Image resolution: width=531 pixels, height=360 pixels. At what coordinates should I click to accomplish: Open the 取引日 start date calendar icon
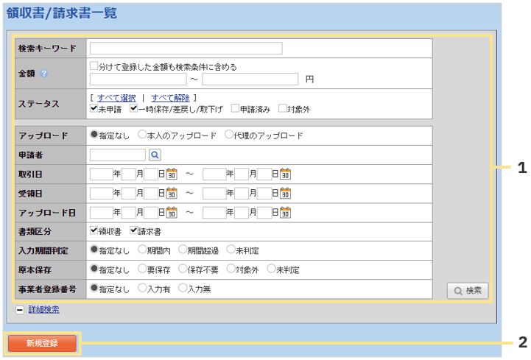tap(172, 174)
